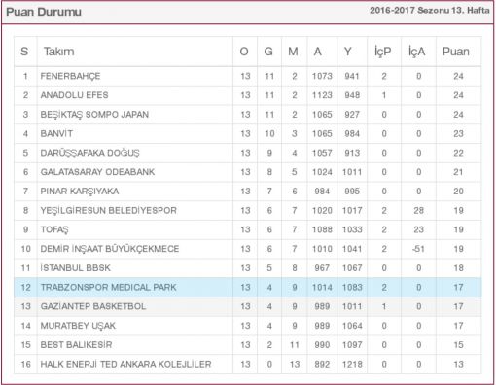Viewport: 496px width, 385px height.
Task: Open İSTANBUL BBSK team link
Action: point(76,268)
